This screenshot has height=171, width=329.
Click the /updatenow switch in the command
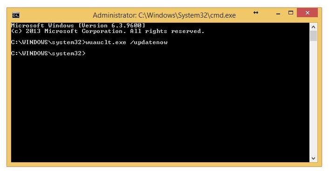click(149, 42)
